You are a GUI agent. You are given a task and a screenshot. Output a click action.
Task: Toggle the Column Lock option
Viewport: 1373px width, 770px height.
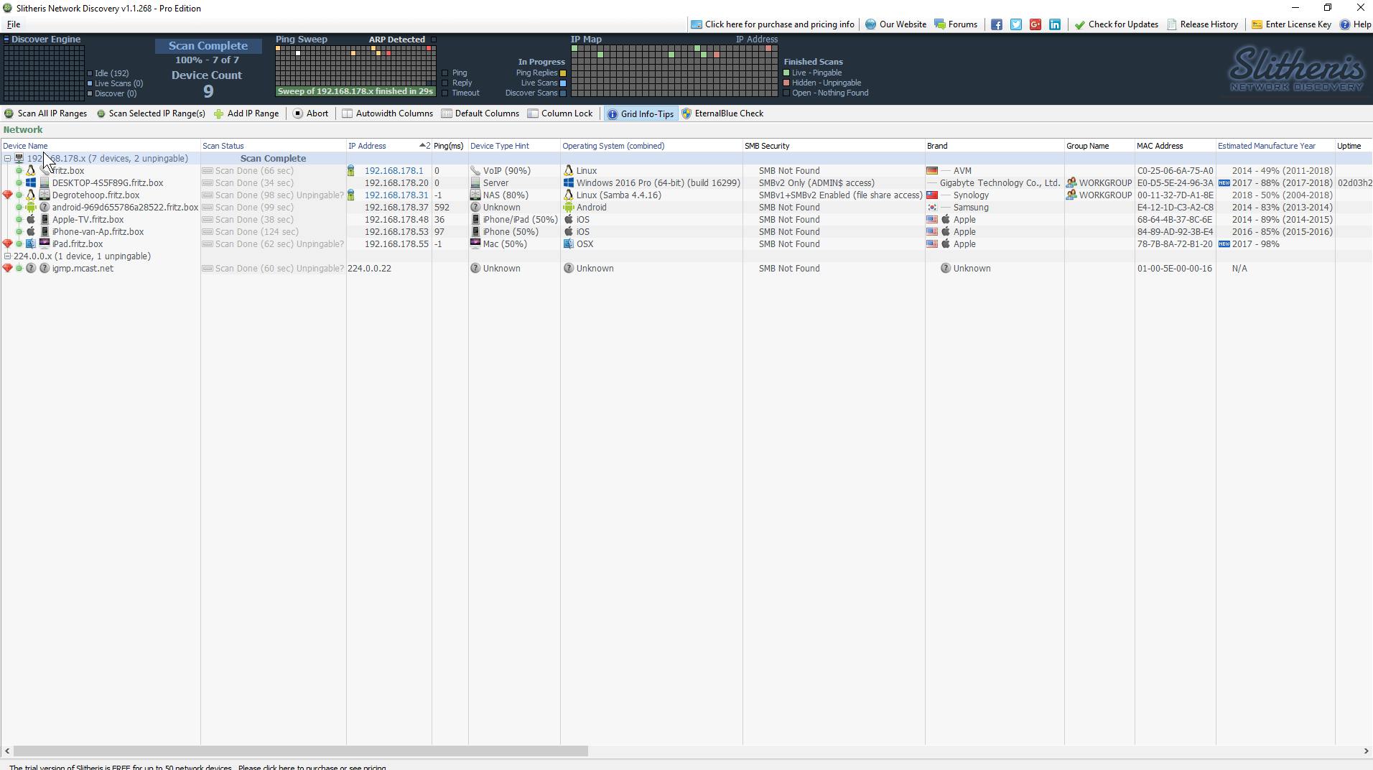(559, 113)
